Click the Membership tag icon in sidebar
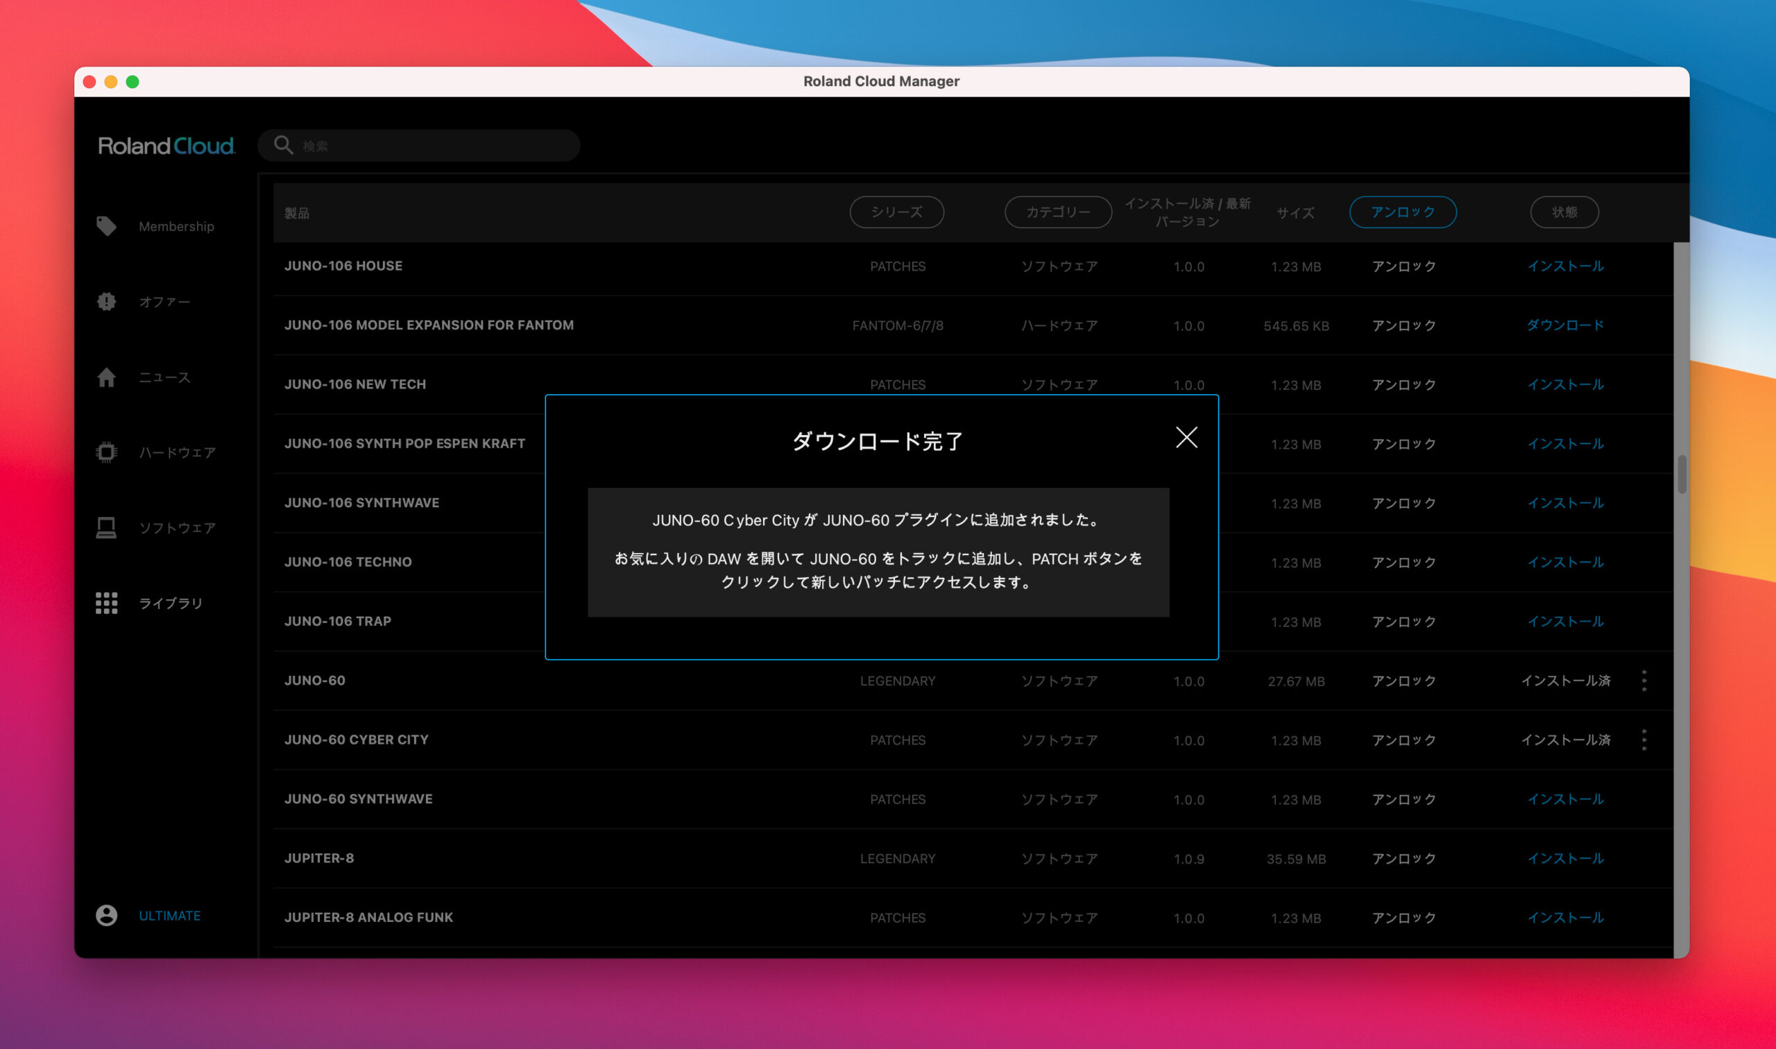1776x1049 pixels. tap(107, 226)
